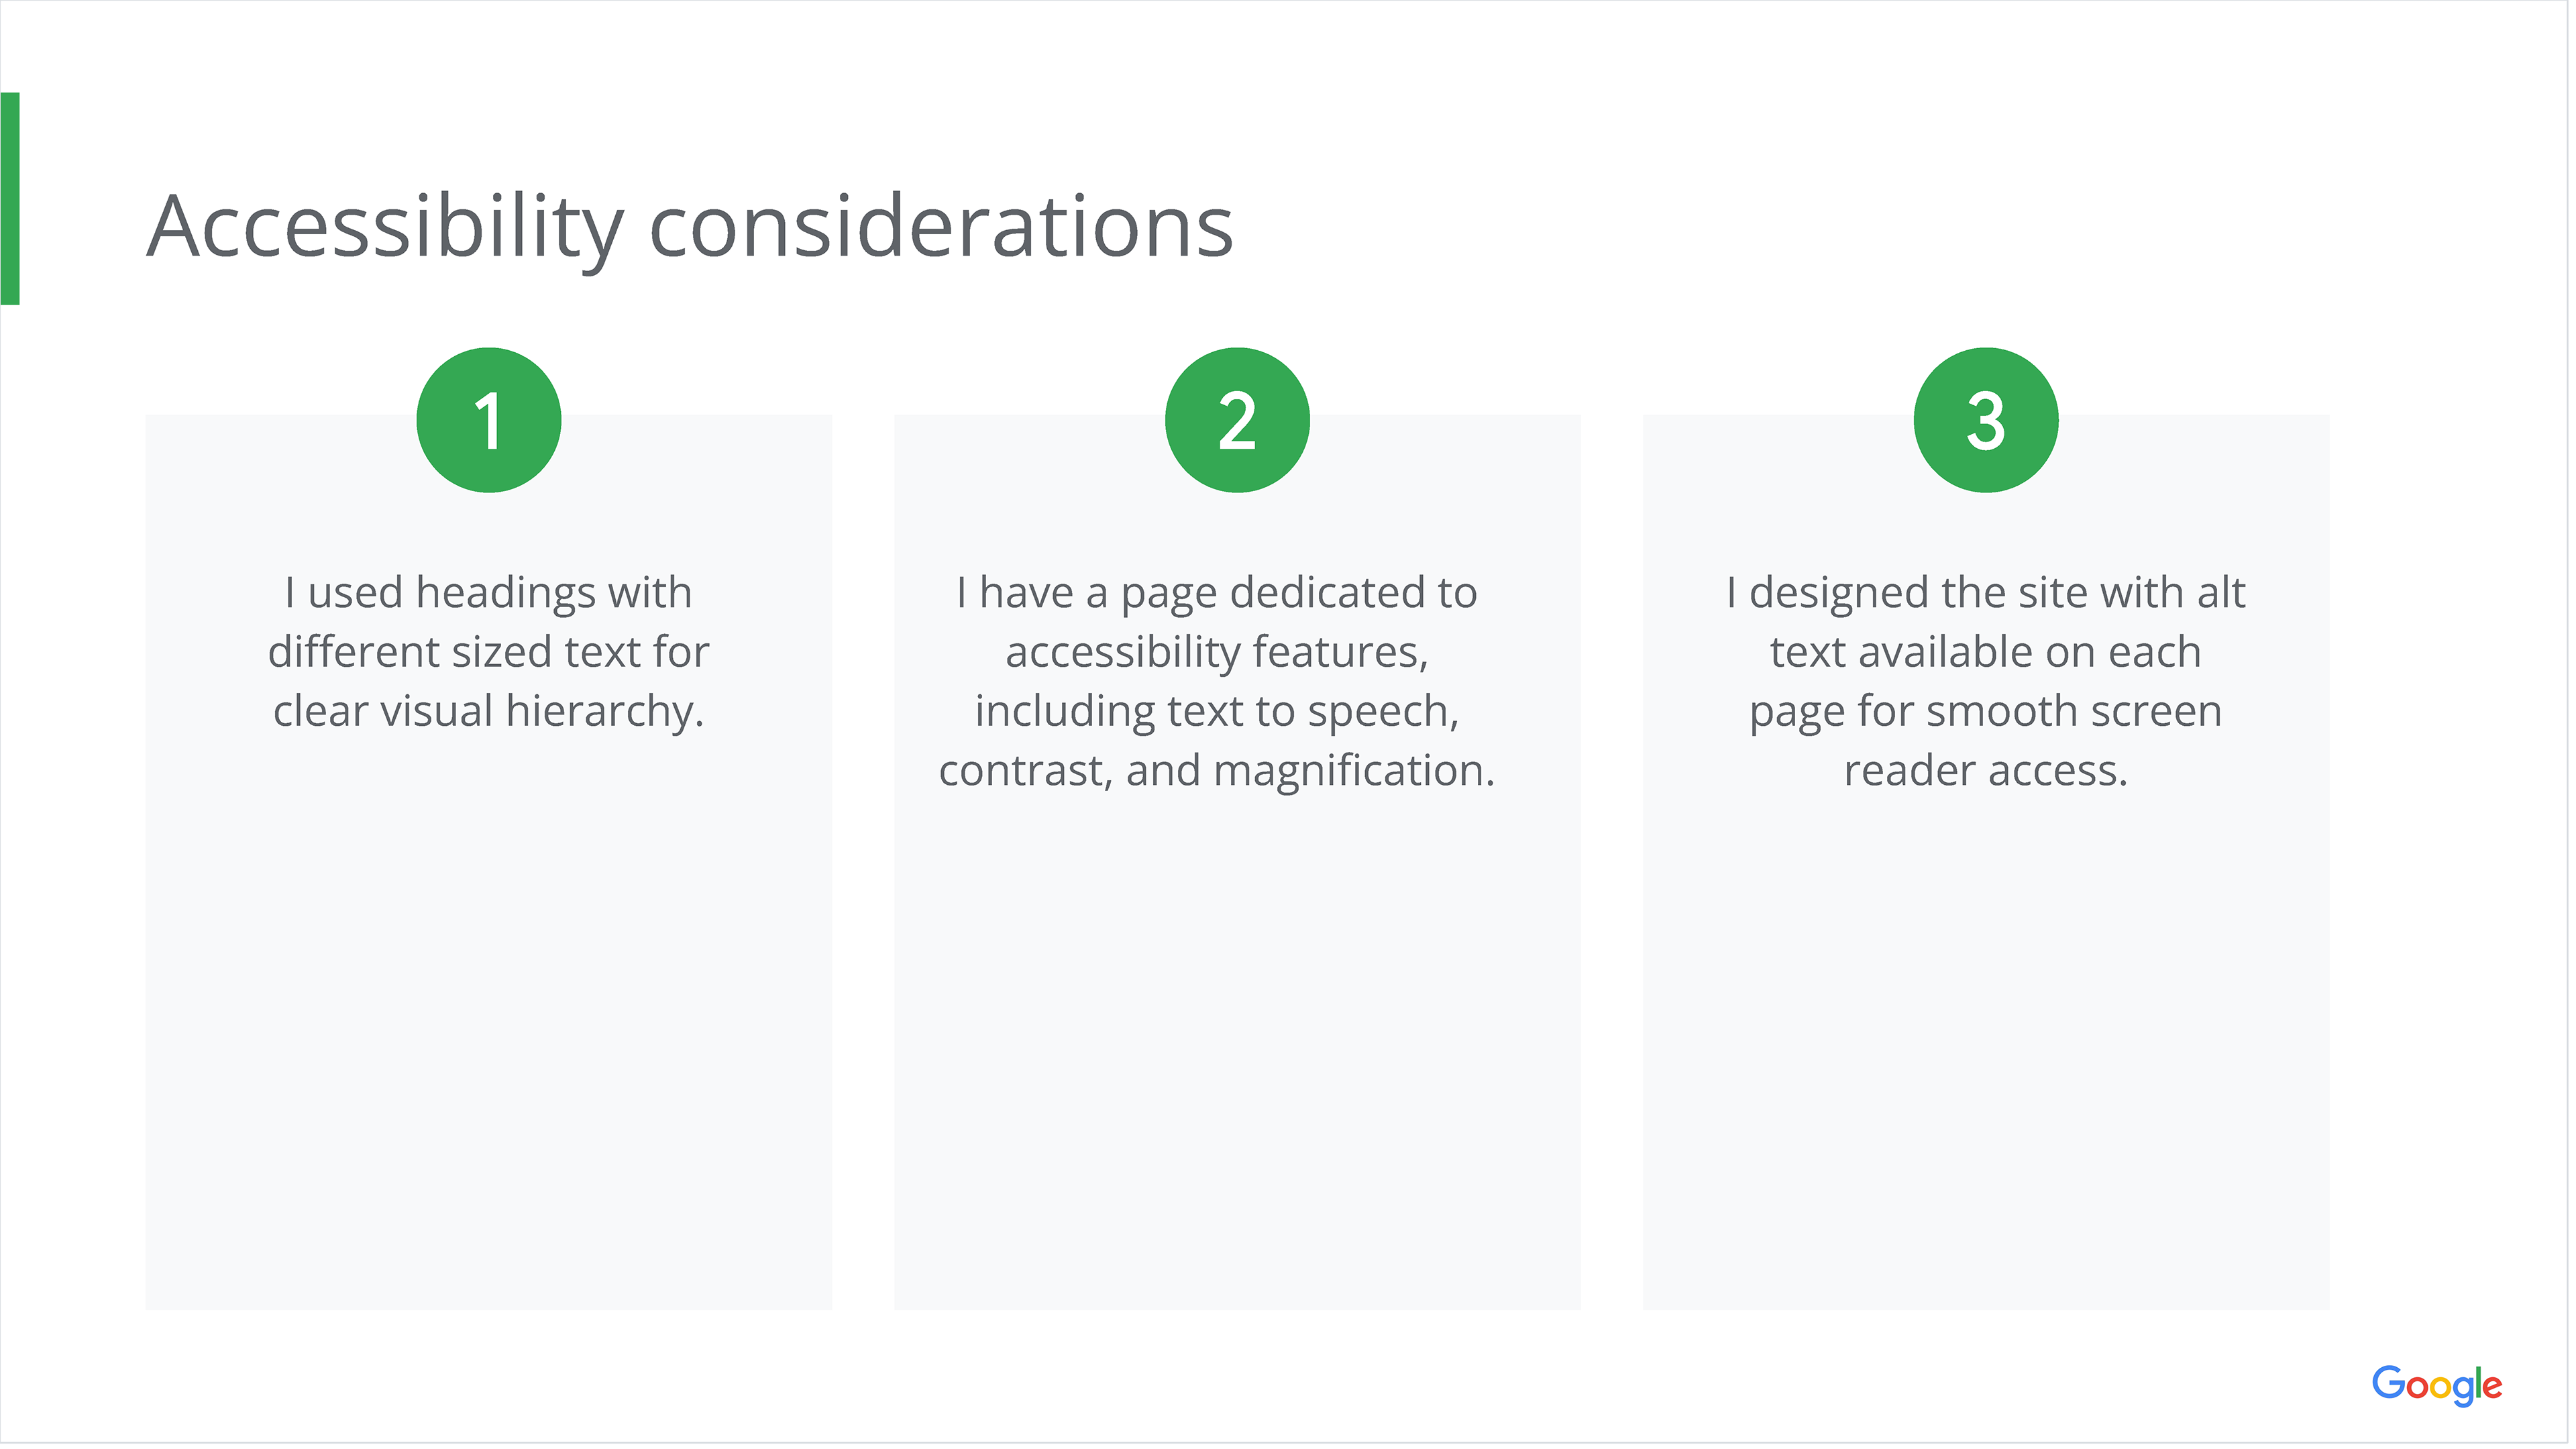This screenshot has height=1449, width=2576.
Task: Select the "different sized text for" line
Action: point(489,652)
